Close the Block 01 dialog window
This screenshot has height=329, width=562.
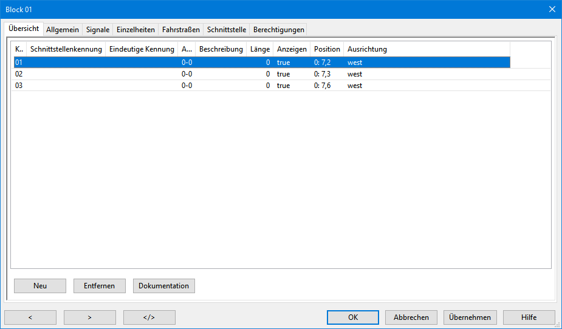click(x=552, y=9)
